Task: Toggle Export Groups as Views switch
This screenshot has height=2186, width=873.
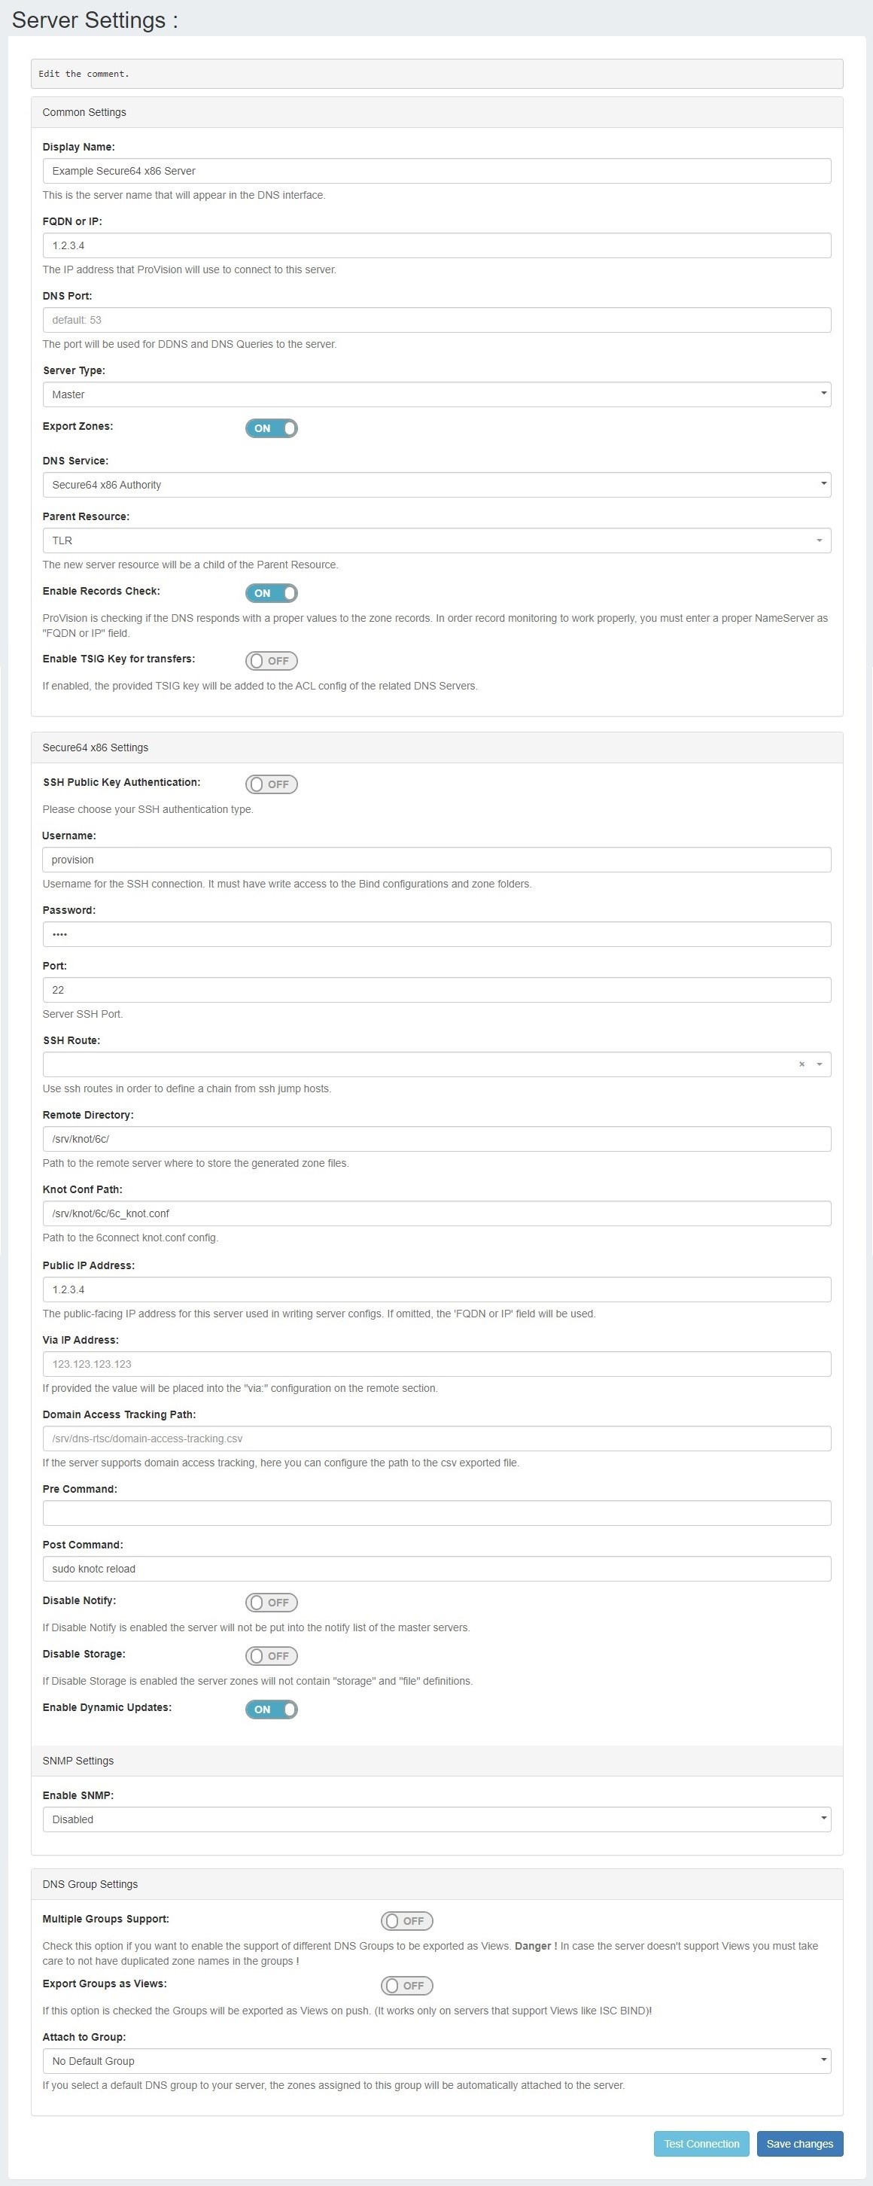Action: (407, 1986)
